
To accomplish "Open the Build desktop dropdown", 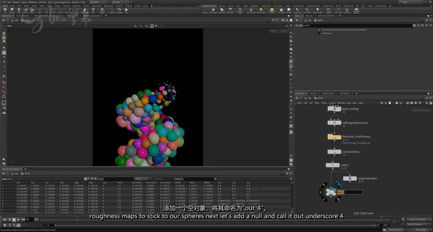I will pyautogui.click(x=100, y=2).
